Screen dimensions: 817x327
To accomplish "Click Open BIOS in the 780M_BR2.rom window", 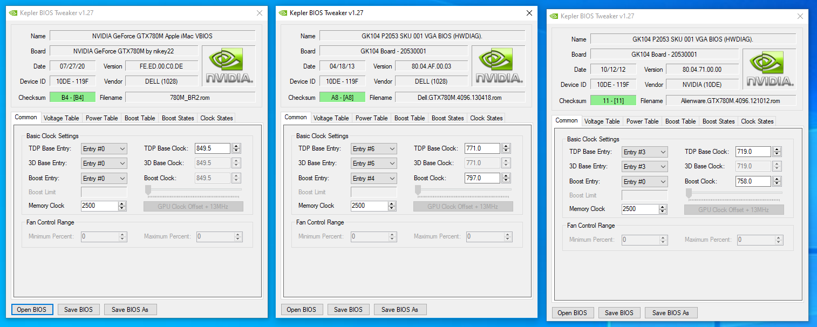I will (32, 310).
